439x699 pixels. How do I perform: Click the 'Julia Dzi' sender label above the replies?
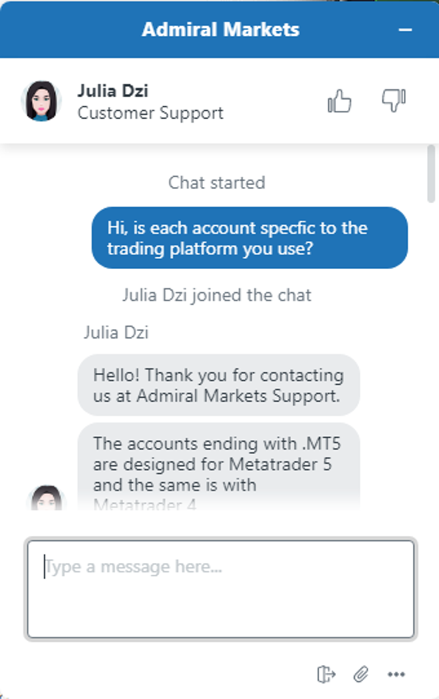click(116, 332)
